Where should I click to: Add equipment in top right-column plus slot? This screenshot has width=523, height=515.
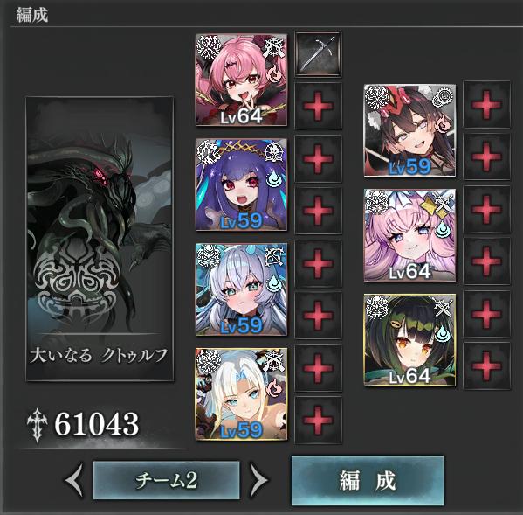[486, 105]
